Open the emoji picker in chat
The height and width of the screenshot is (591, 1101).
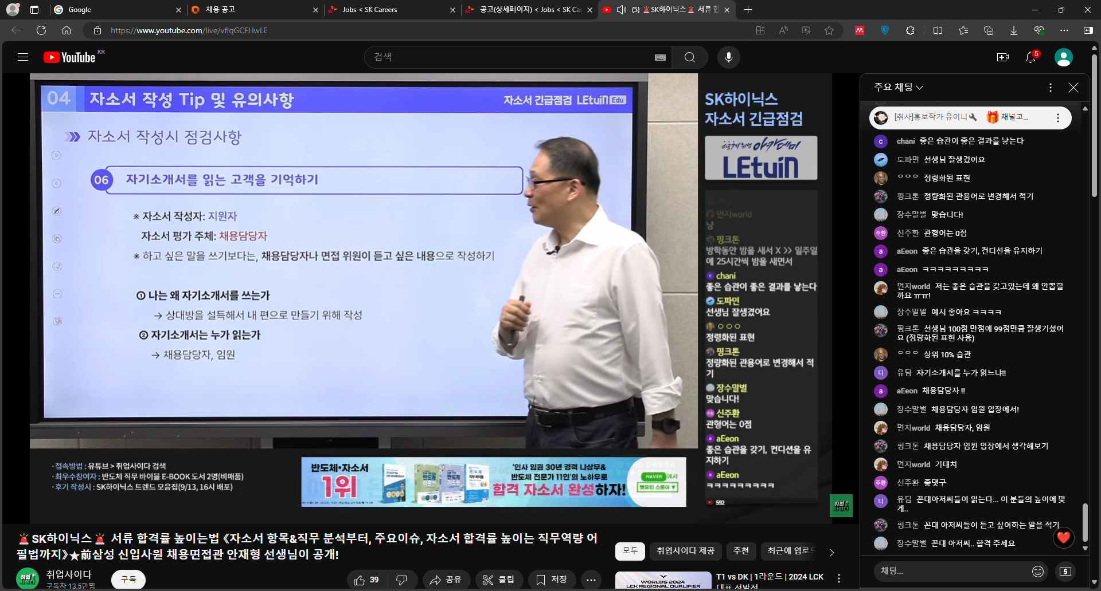pyautogui.click(x=1038, y=571)
